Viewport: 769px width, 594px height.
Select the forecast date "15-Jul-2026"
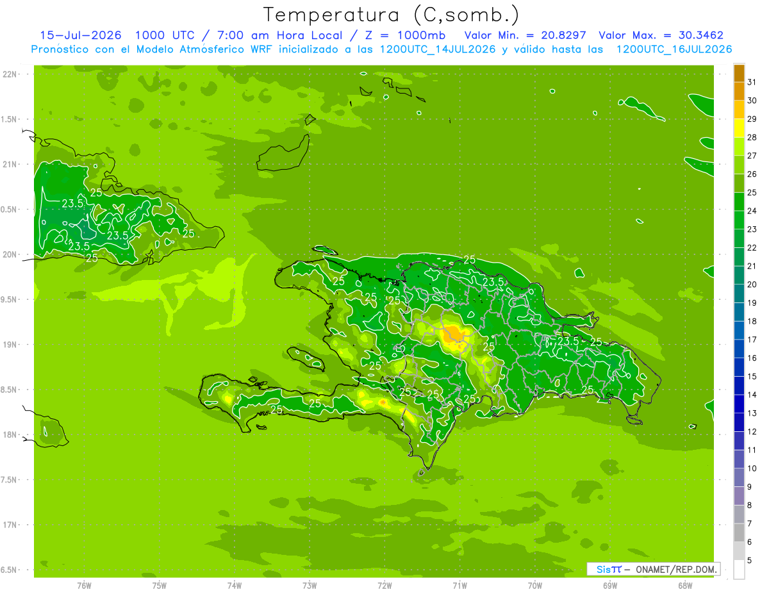tap(81, 35)
